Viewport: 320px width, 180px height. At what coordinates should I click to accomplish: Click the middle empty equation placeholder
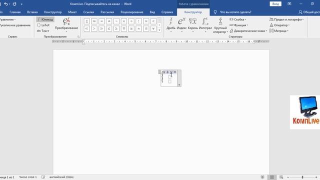pos(169,77)
